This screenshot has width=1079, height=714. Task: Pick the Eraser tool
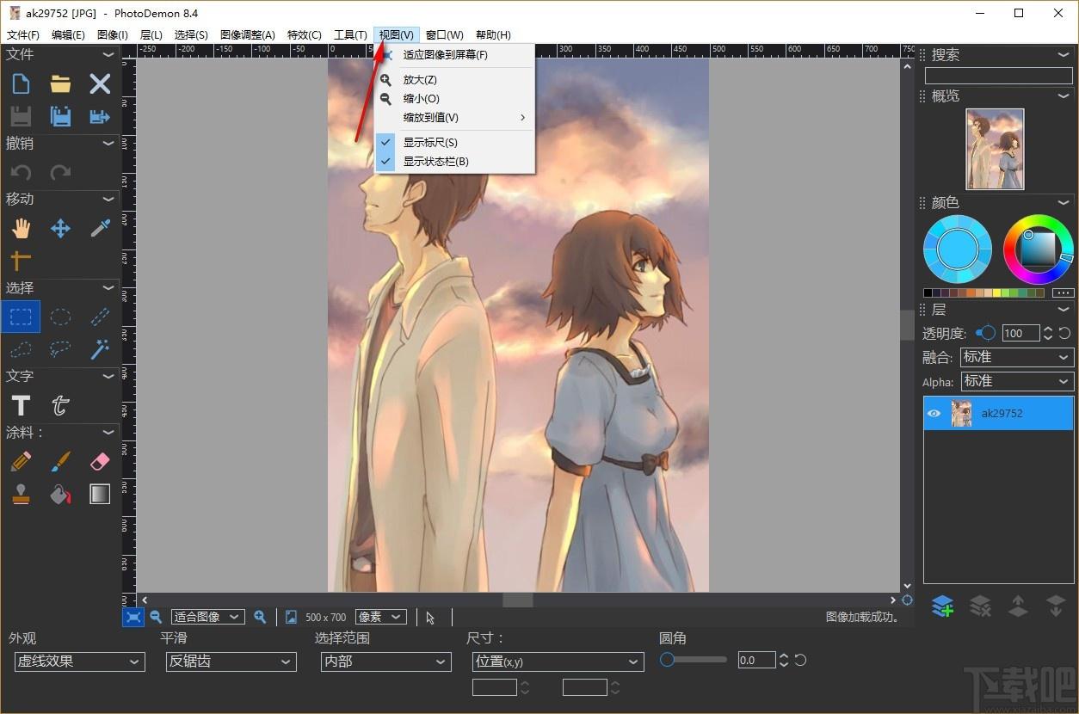pyautogui.click(x=100, y=461)
